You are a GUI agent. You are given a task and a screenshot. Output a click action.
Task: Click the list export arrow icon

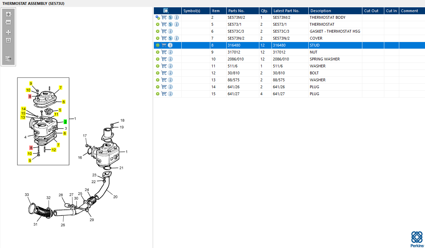click(x=8, y=59)
